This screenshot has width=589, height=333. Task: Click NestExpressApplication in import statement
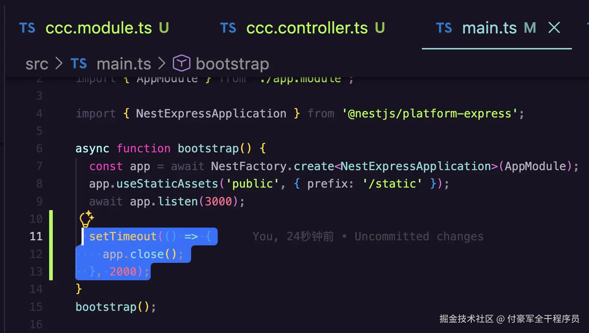coord(211,113)
